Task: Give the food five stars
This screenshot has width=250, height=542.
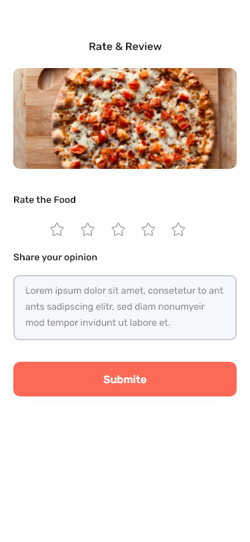Action: click(x=179, y=230)
